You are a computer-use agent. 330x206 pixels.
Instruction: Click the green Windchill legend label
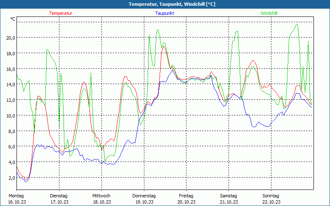(269, 13)
